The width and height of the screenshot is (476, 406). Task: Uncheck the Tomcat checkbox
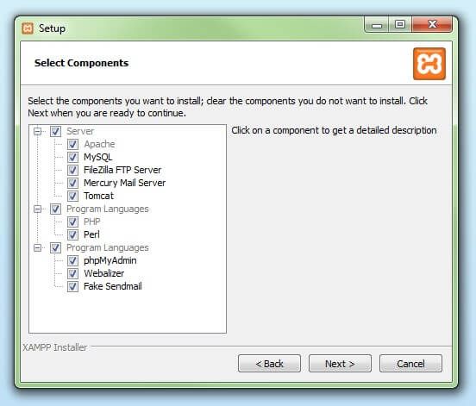72,196
